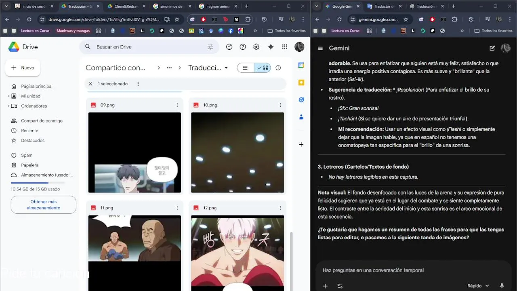Screen dimensions: 517x291
Task: Open the Gemini sparkle icon in Drive
Action: tap(271, 47)
